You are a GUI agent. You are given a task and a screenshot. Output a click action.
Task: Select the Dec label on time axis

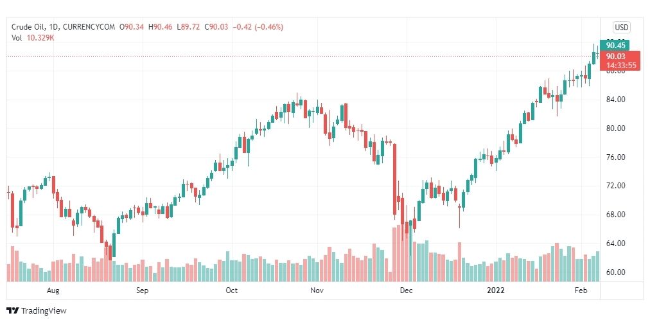[406, 291]
